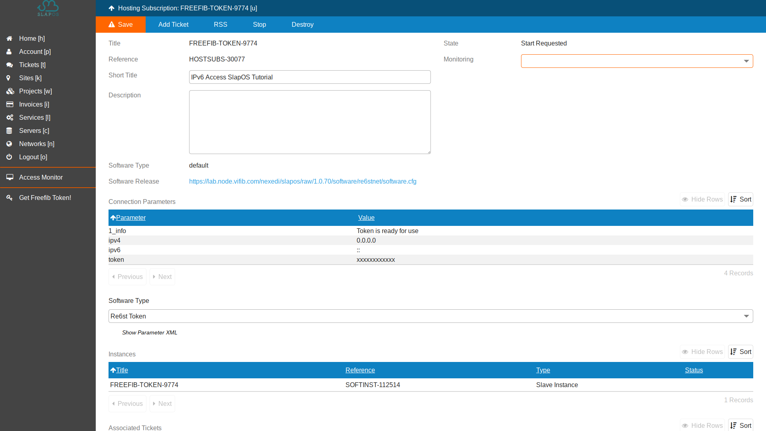This screenshot has width=766, height=431.
Task: Click the Stop button
Action: tap(259, 25)
